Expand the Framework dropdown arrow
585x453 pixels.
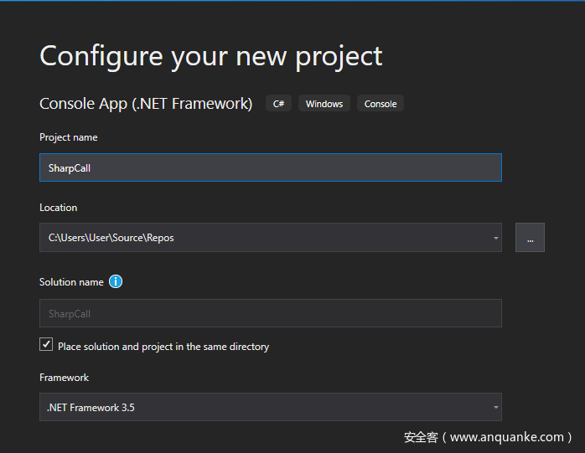tap(496, 408)
